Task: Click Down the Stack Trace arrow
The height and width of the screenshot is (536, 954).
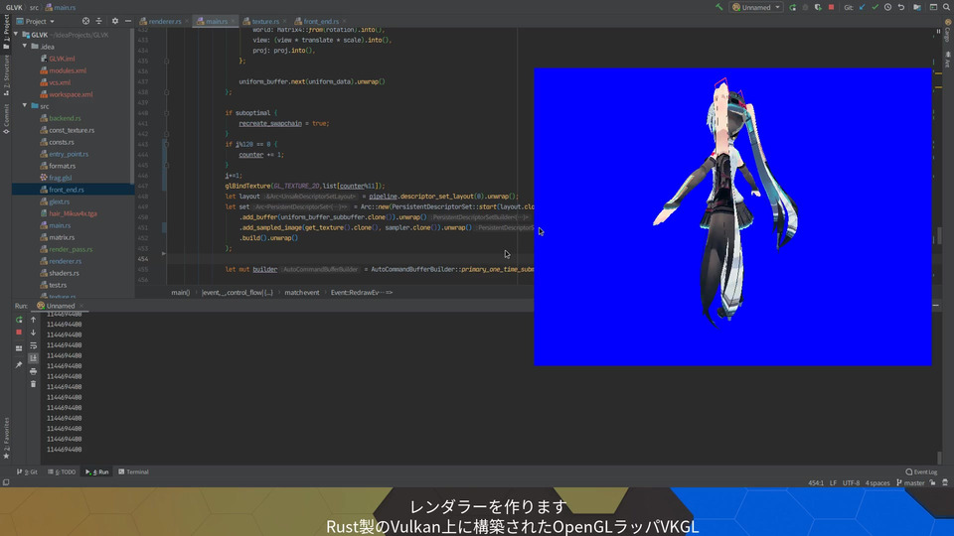Action: tap(34, 333)
